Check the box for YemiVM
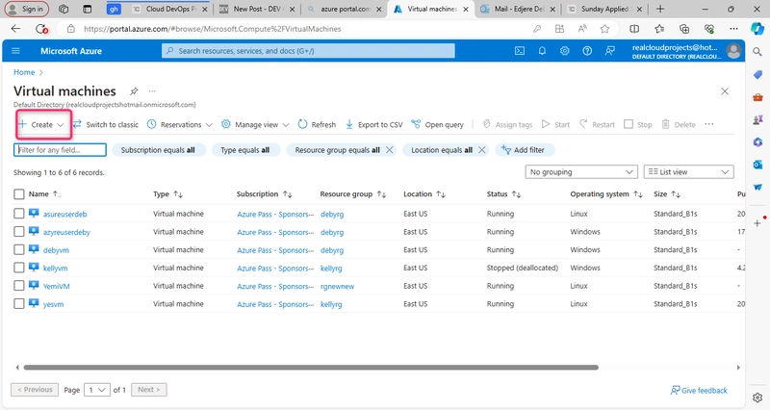 (x=18, y=286)
